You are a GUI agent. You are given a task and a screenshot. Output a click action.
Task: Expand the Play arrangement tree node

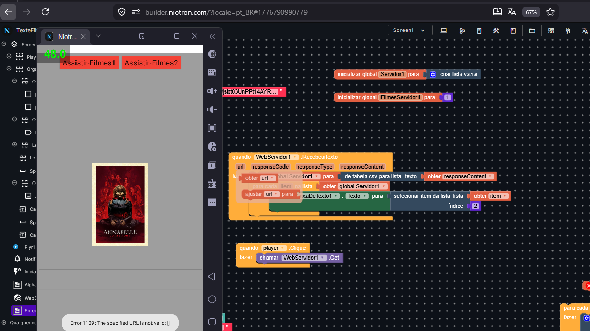[9, 57]
